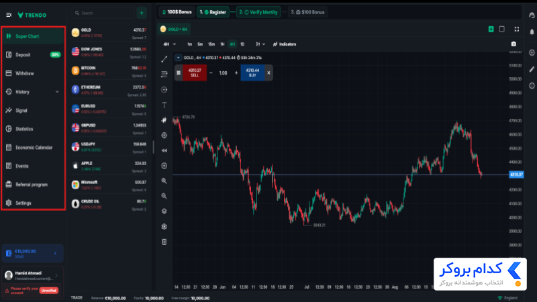Click the symbol Search field
Screen dimensions: 537x302
pos(103,13)
